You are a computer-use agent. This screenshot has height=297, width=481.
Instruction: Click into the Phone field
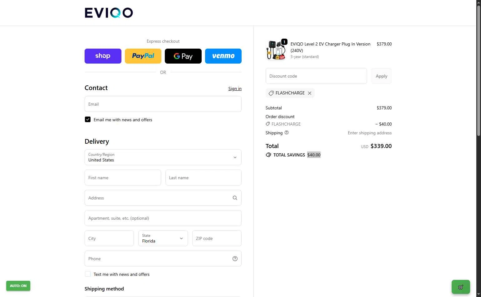[163, 259]
